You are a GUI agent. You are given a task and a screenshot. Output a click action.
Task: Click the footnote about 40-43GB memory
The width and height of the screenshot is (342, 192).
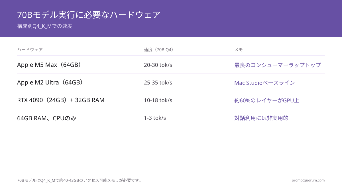click(x=80, y=180)
